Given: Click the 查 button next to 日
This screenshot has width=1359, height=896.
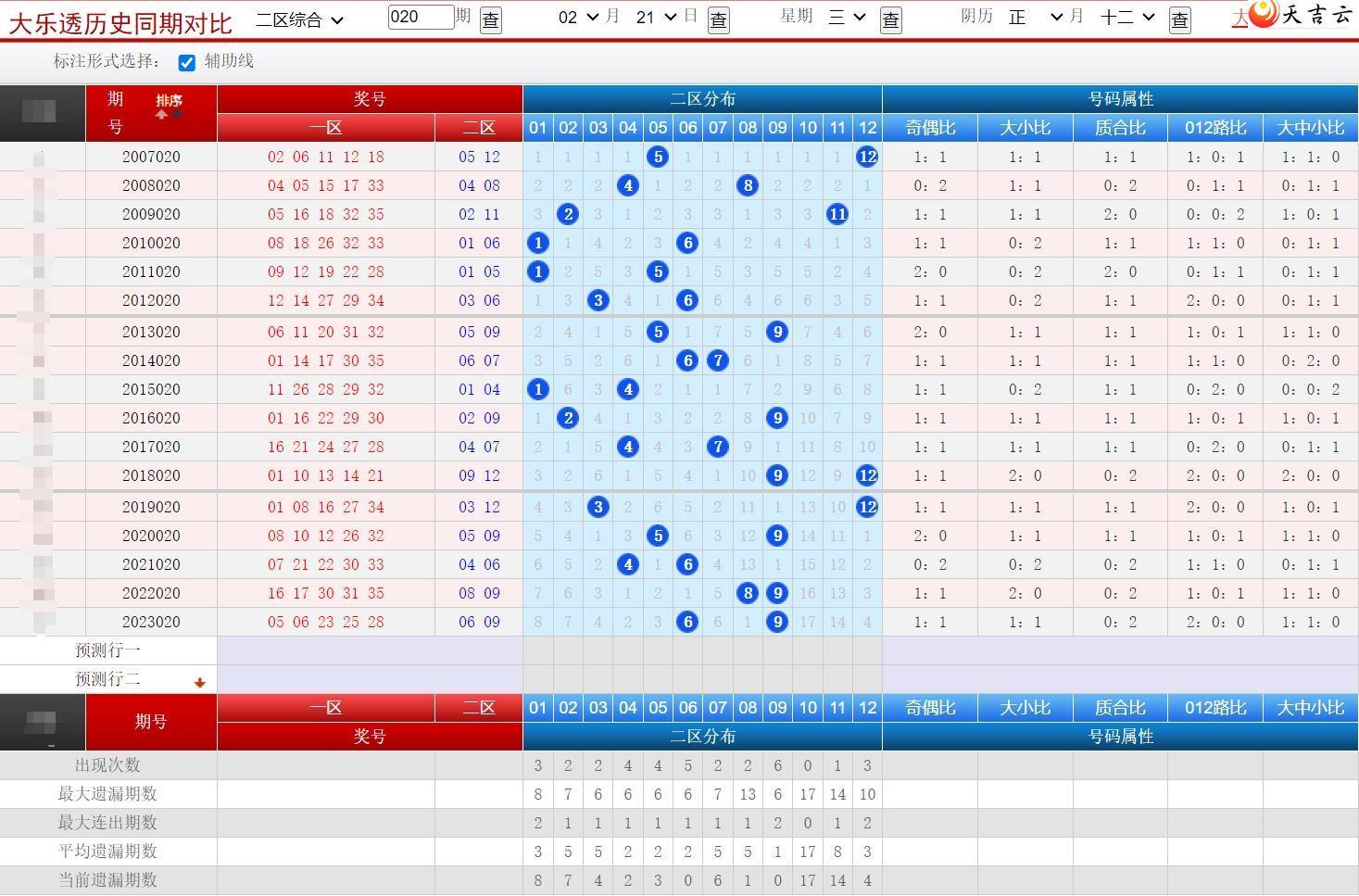Looking at the screenshot, I should [x=718, y=19].
